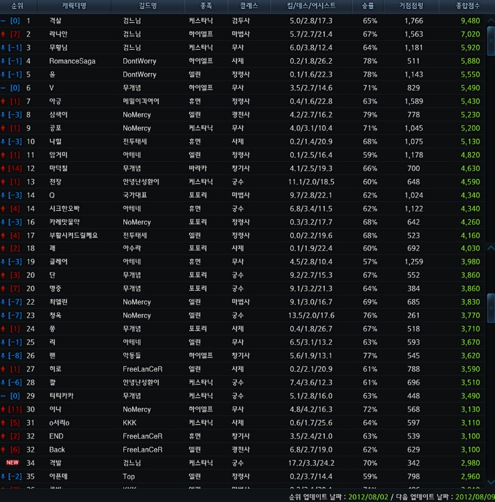The width and height of the screenshot is (495, 502).
Task: Click the red up arrow on 마덕칠 row
Action: [4, 168]
